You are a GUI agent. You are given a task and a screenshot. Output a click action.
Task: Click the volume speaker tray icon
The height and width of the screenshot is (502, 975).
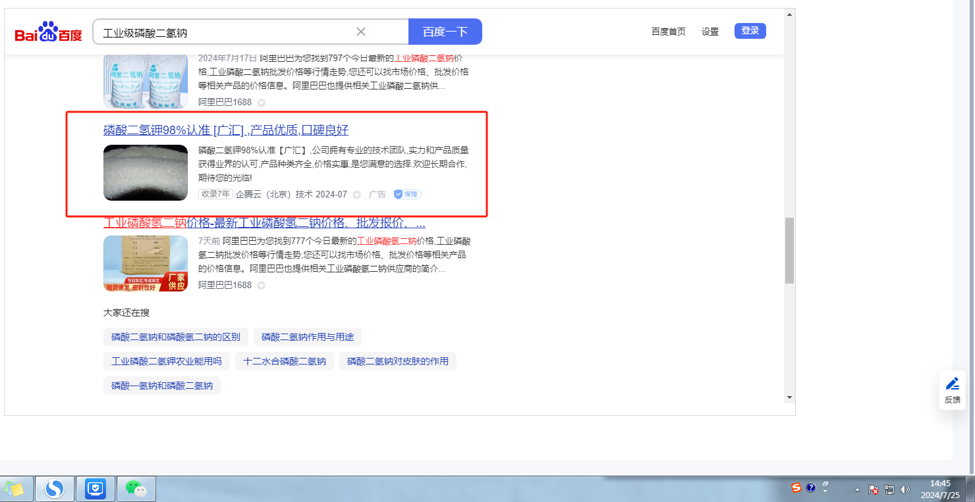pyautogui.click(x=905, y=489)
